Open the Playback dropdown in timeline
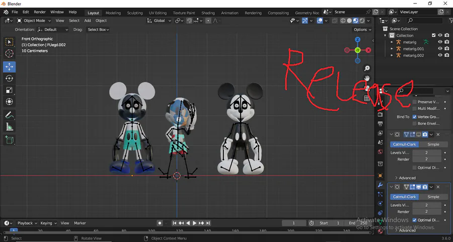 click(x=27, y=223)
